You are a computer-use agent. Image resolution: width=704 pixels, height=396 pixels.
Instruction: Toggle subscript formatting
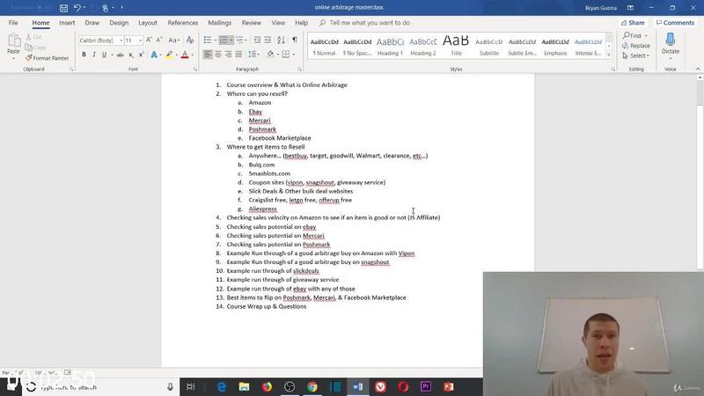[x=130, y=55]
